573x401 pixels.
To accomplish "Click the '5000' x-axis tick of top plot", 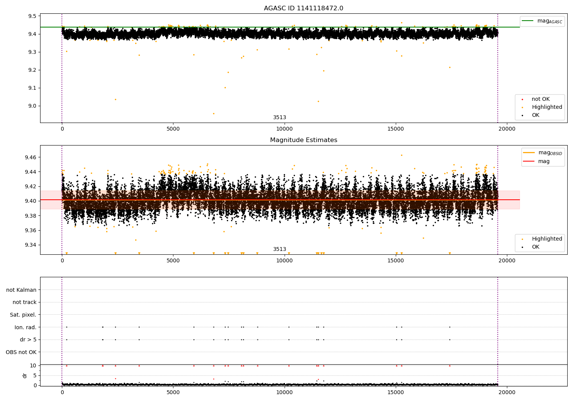I will tap(173, 129).
